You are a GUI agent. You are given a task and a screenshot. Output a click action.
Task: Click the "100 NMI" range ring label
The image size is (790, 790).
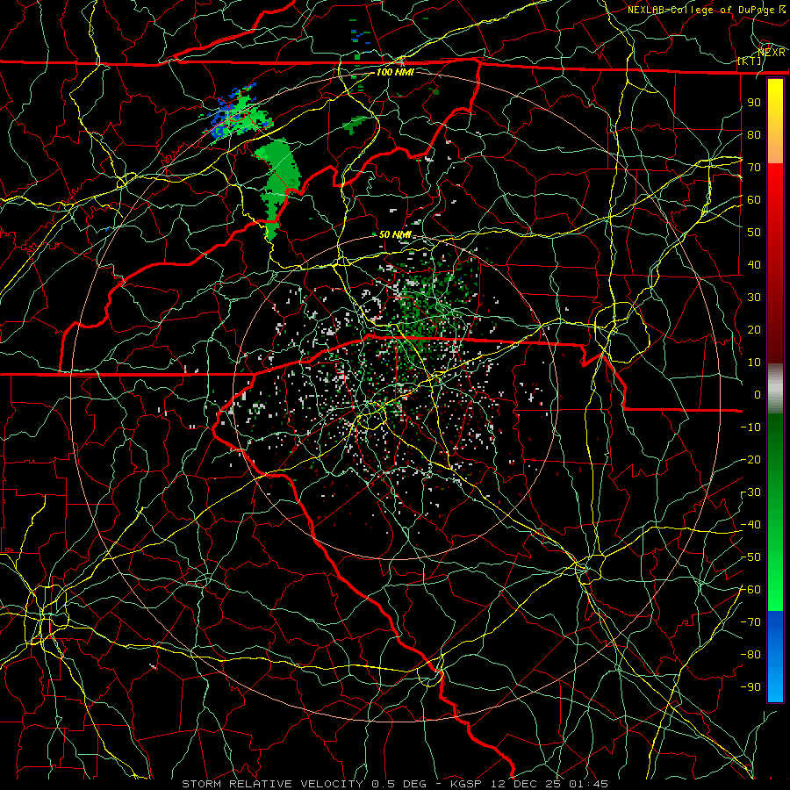coord(395,72)
